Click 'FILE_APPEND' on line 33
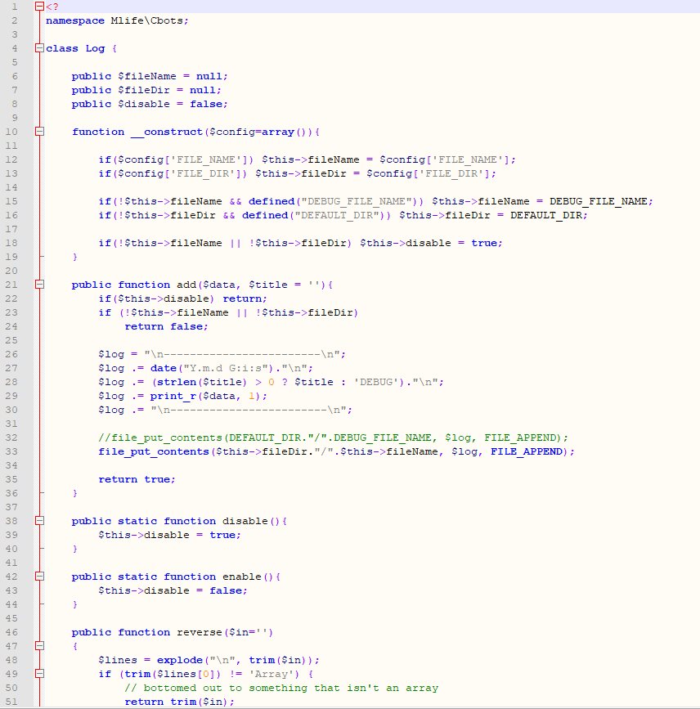 (x=527, y=451)
